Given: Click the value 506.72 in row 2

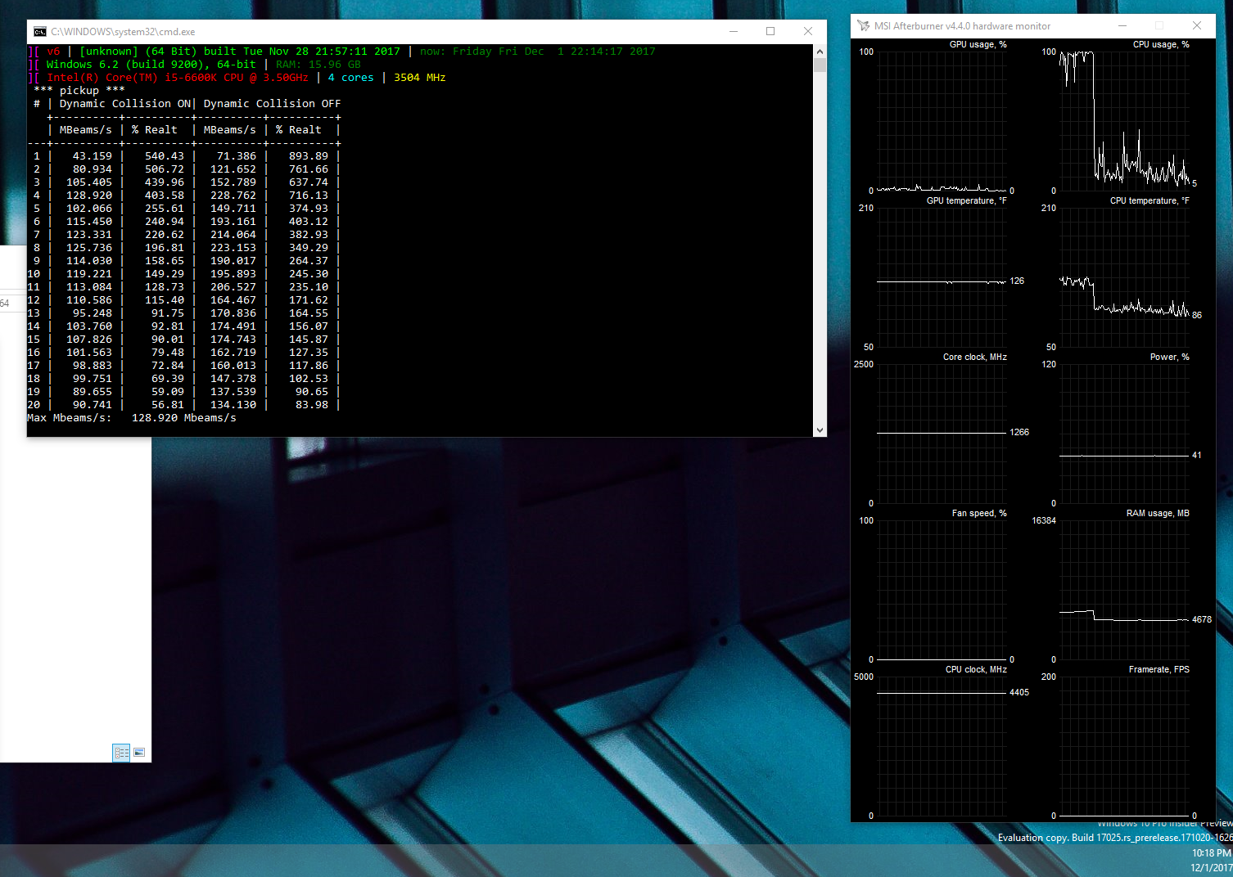Looking at the screenshot, I should pos(165,169).
